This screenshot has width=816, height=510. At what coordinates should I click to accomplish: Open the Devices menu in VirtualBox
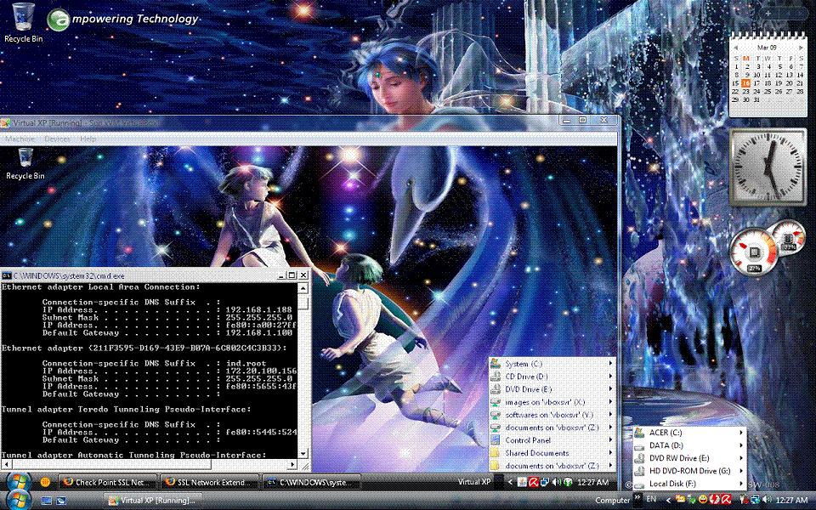coord(57,139)
